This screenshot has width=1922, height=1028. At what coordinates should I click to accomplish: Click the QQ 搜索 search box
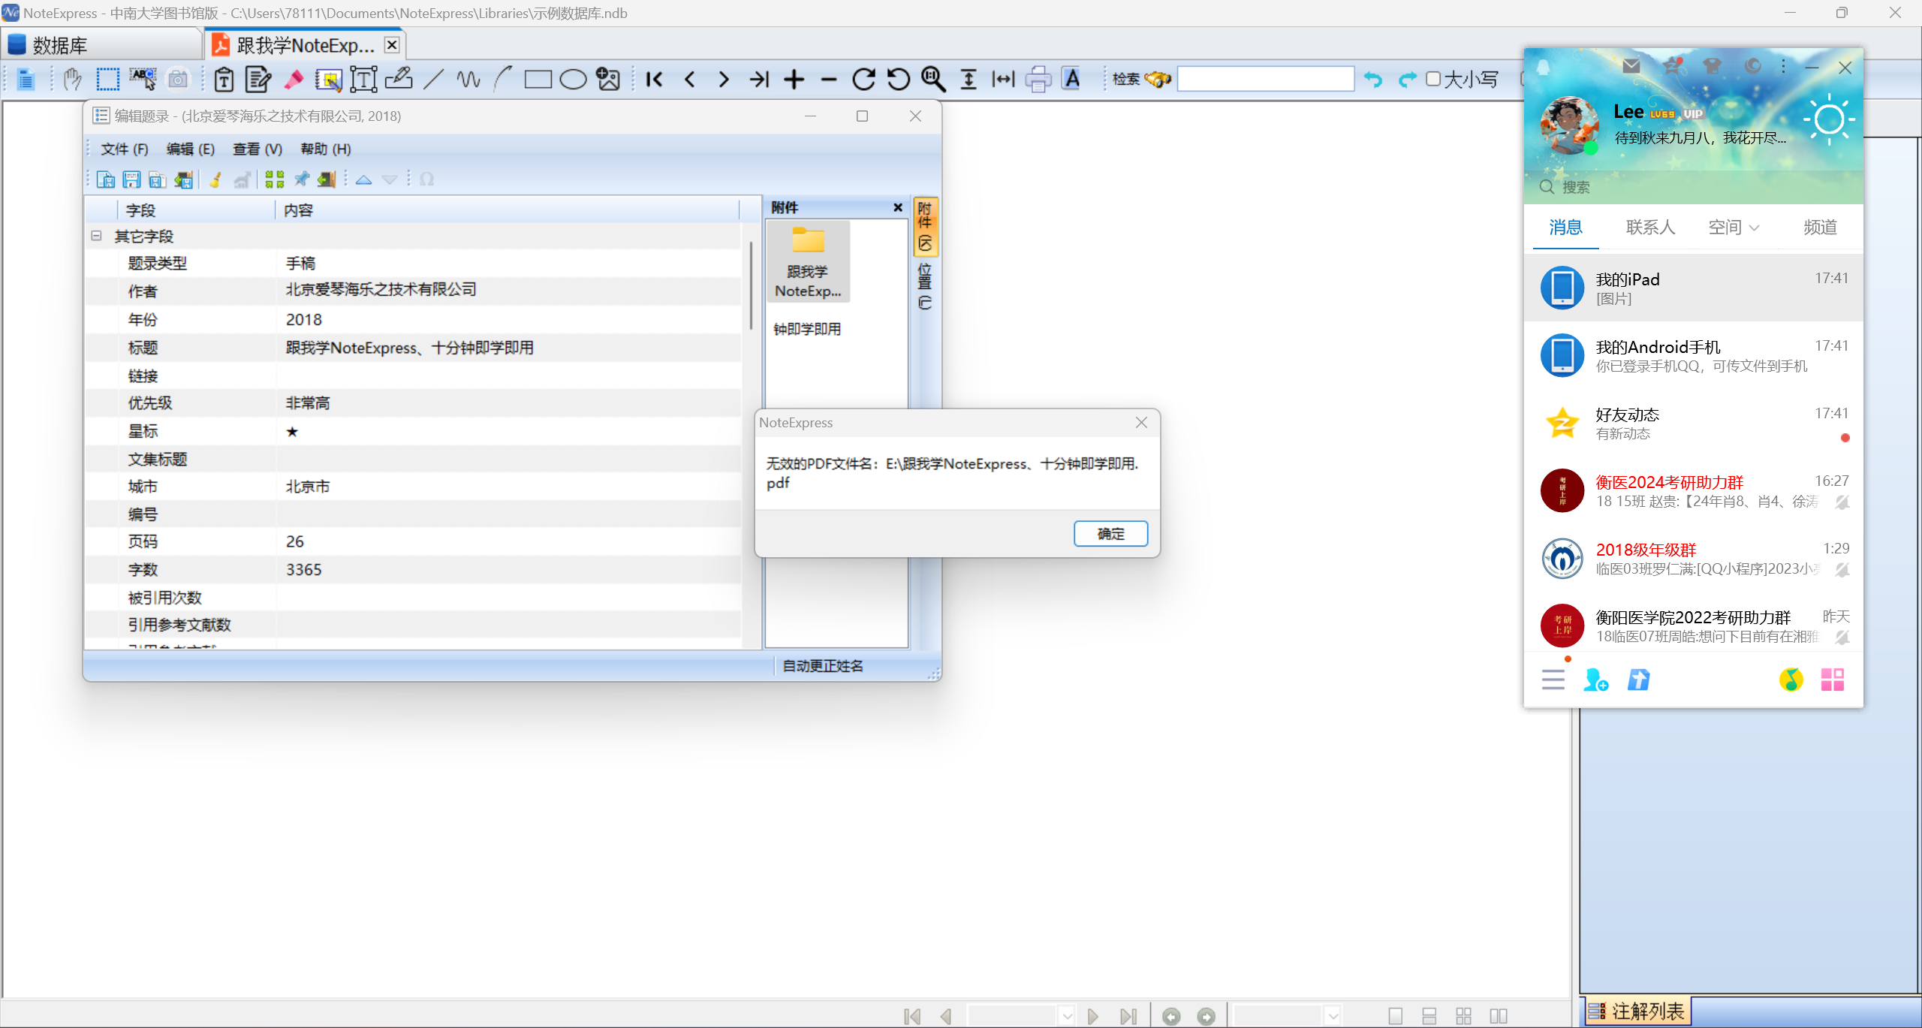pyautogui.click(x=1694, y=187)
